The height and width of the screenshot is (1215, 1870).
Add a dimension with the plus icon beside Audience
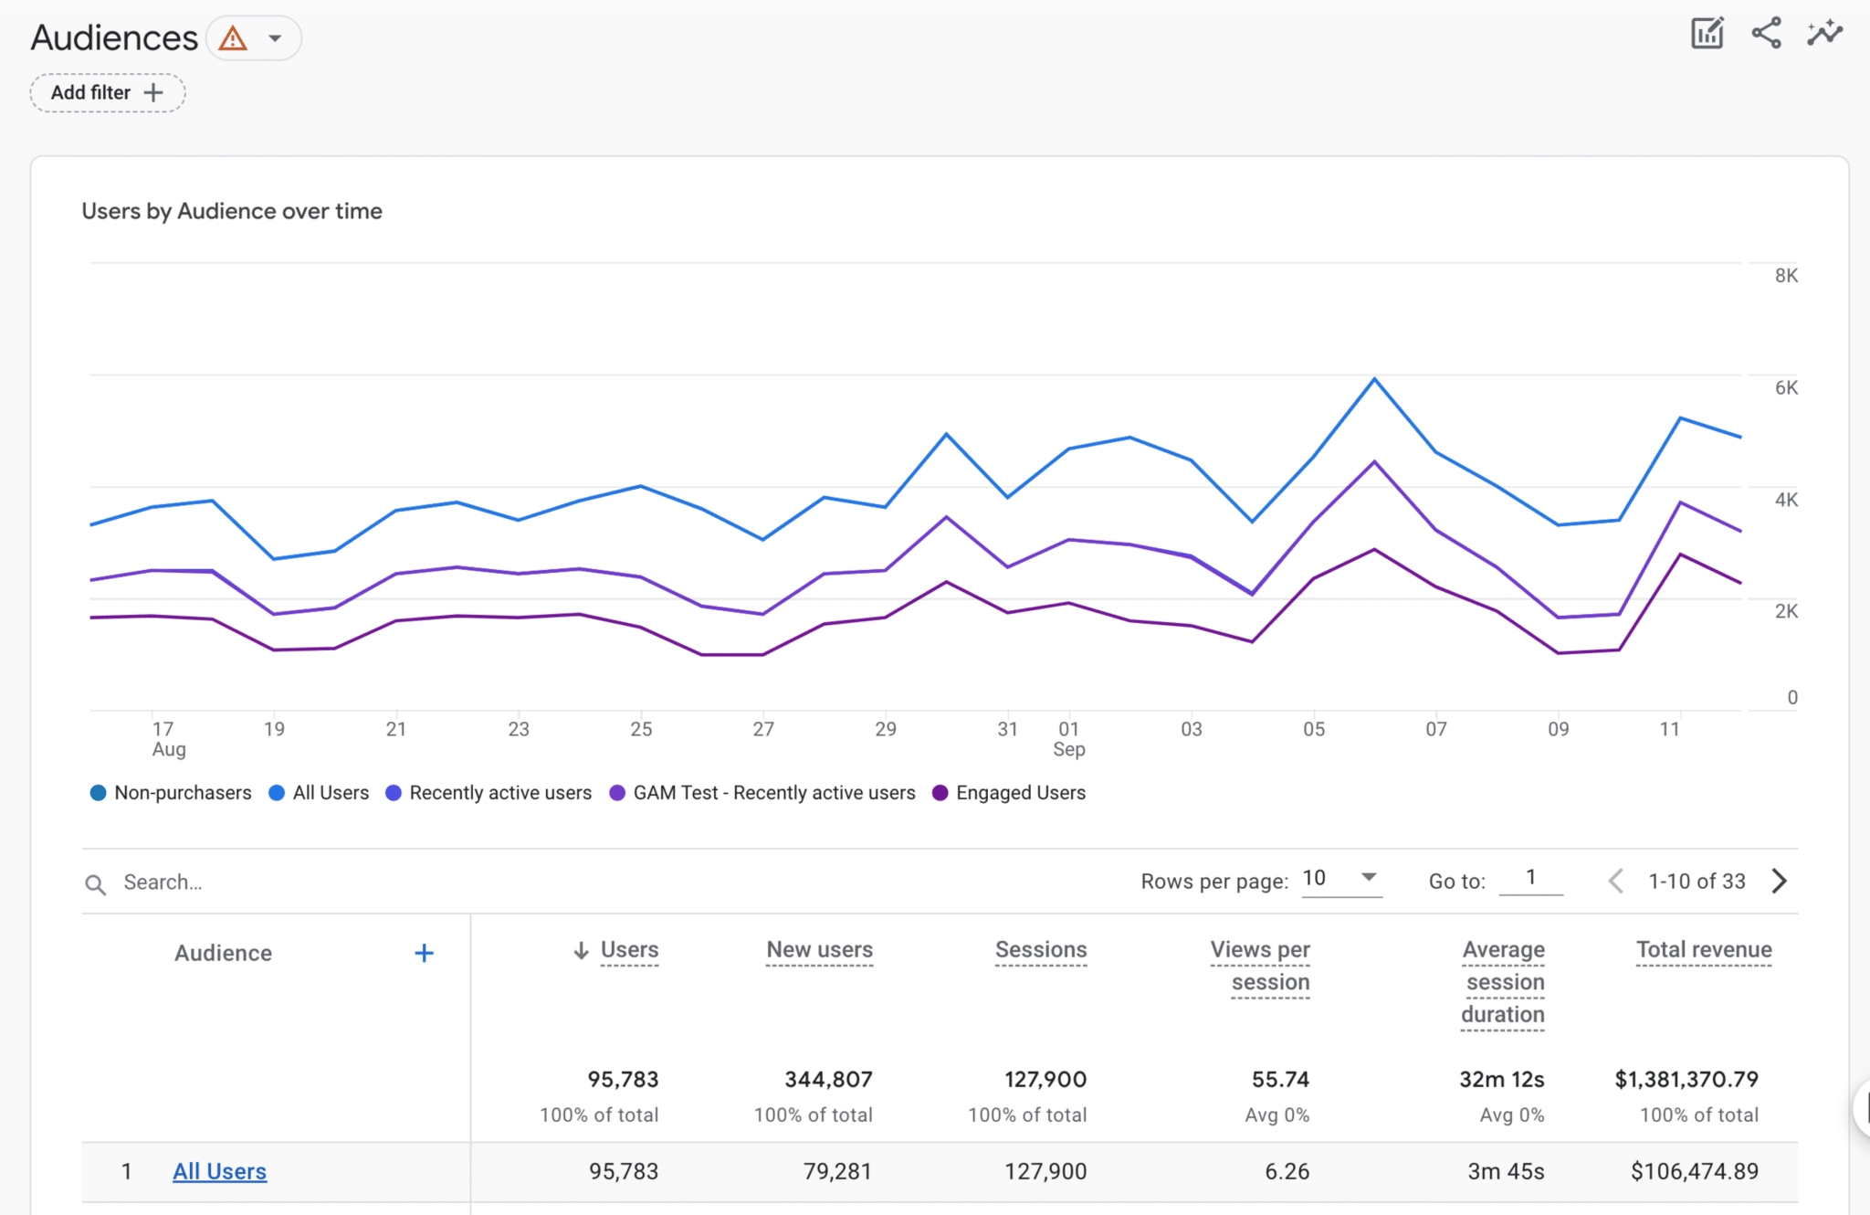pos(424,953)
